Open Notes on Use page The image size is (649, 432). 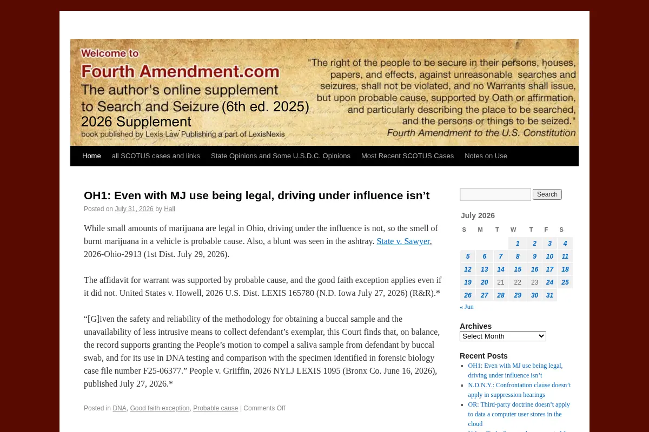pos(486,156)
